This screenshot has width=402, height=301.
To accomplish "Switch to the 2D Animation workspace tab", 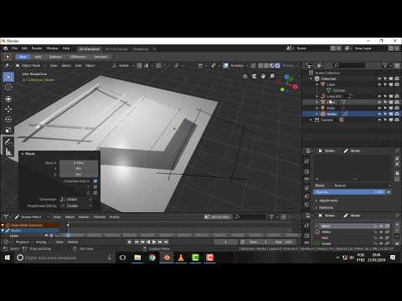I will click(90, 49).
